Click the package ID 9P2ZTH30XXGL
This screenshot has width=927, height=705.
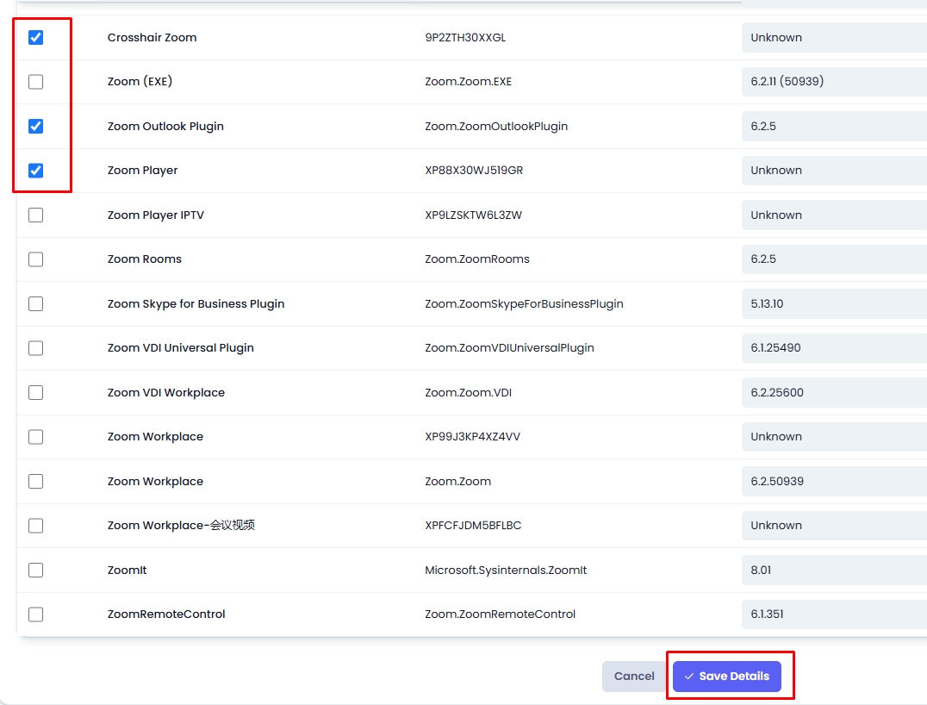[x=465, y=37]
